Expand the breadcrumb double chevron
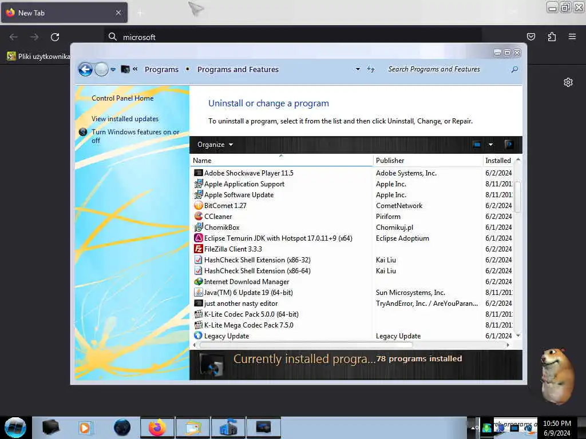 coord(135,69)
